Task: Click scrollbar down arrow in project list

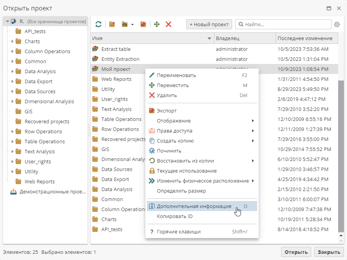Action: click(x=341, y=241)
